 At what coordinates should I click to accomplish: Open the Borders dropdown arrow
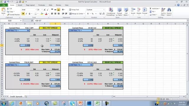click(38, 14)
